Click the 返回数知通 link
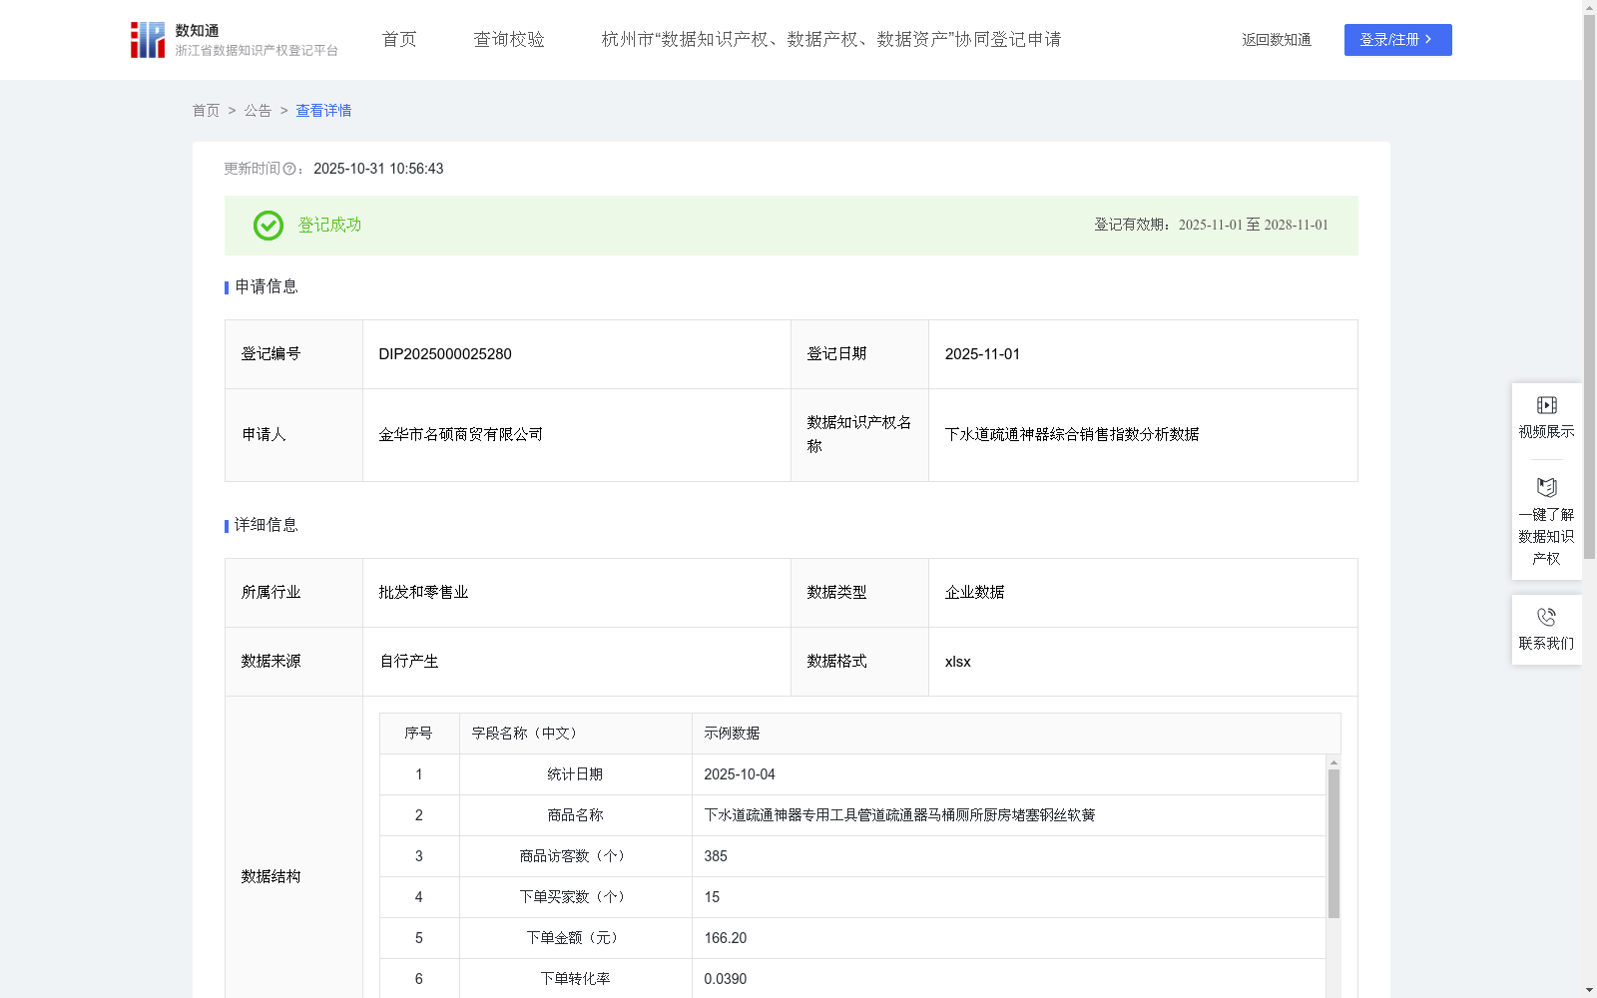The width and height of the screenshot is (1597, 998). pyautogui.click(x=1277, y=40)
